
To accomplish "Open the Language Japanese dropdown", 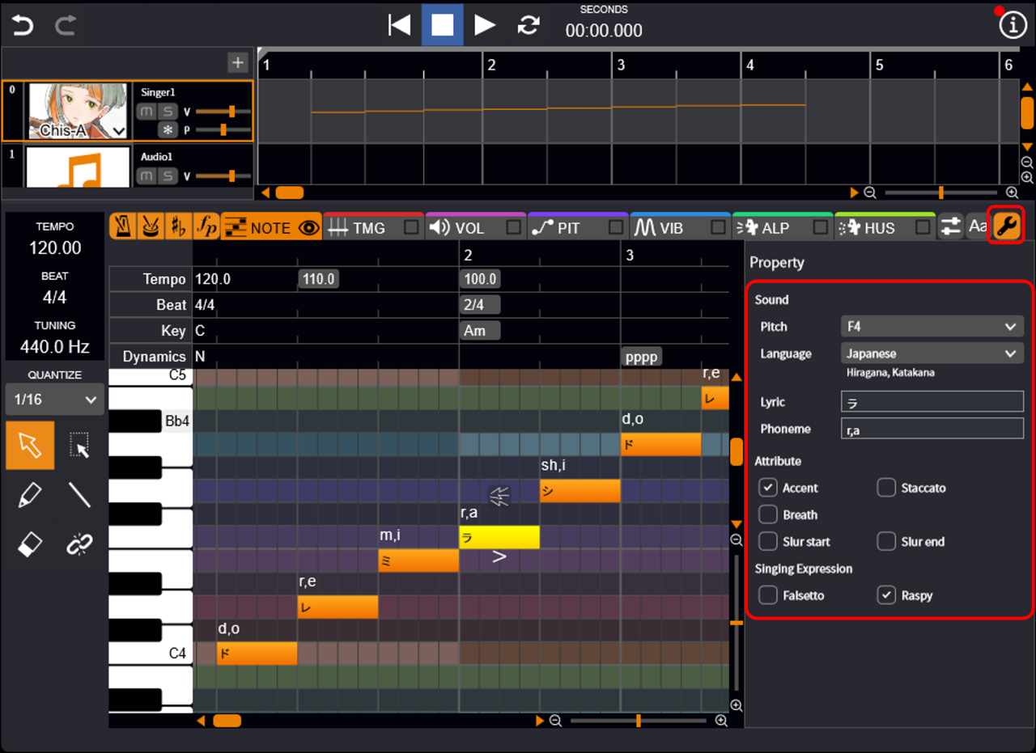I will (932, 353).
